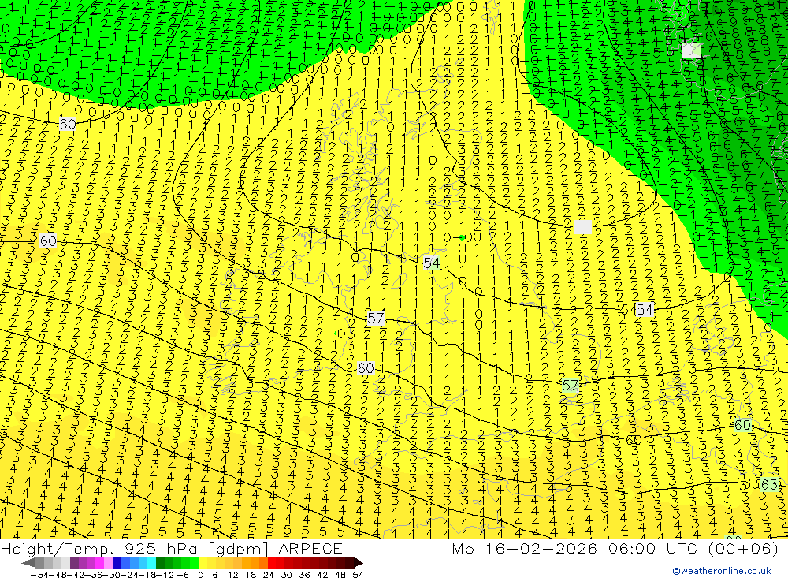788x578 pixels.
Task: Pick the cyan legend swatch above -18
Action: (152, 562)
